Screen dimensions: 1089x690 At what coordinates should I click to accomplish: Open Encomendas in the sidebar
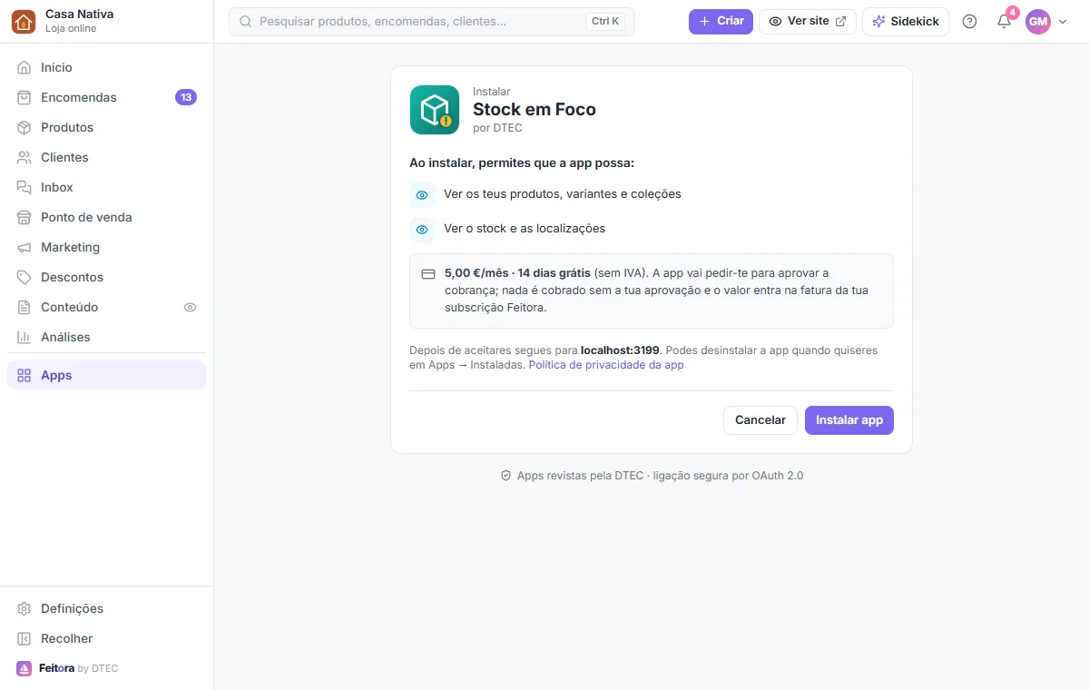106,97
